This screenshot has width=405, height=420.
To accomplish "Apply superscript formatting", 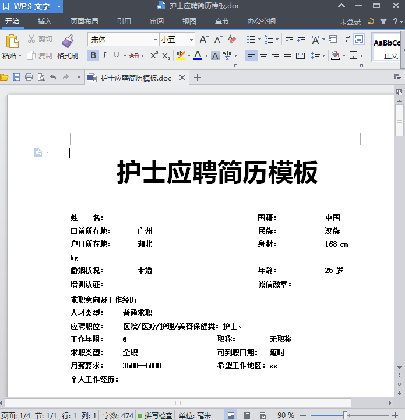I will [154, 55].
